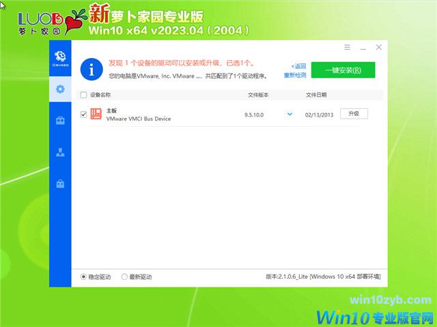Click the blue info circle icon

point(89,67)
